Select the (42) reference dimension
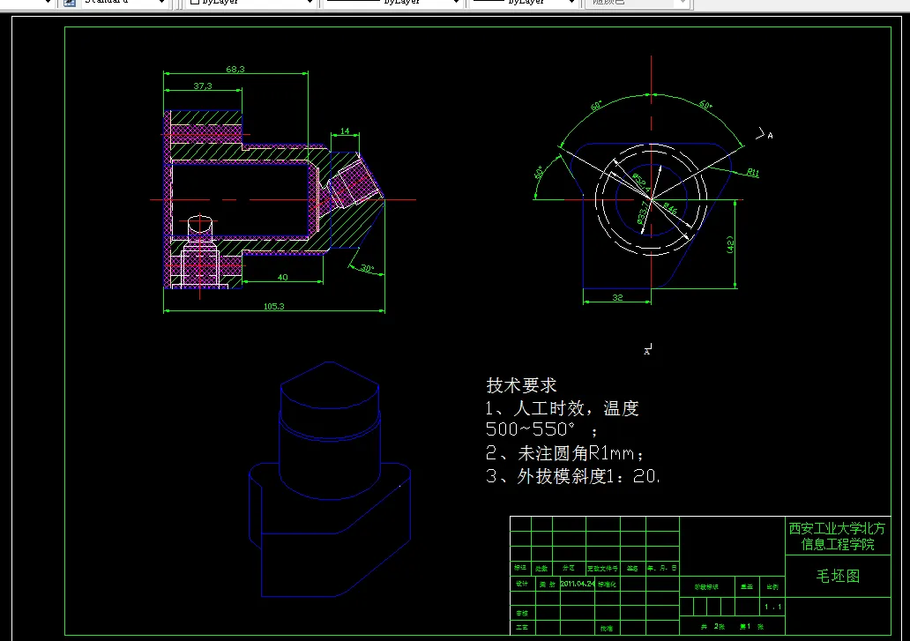The height and width of the screenshot is (641, 910). pyautogui.click(x=730, y=244)
